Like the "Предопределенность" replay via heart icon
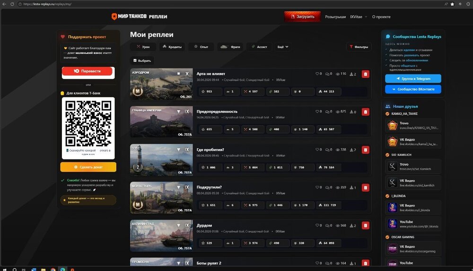473x271 pixels. [317, 112]
